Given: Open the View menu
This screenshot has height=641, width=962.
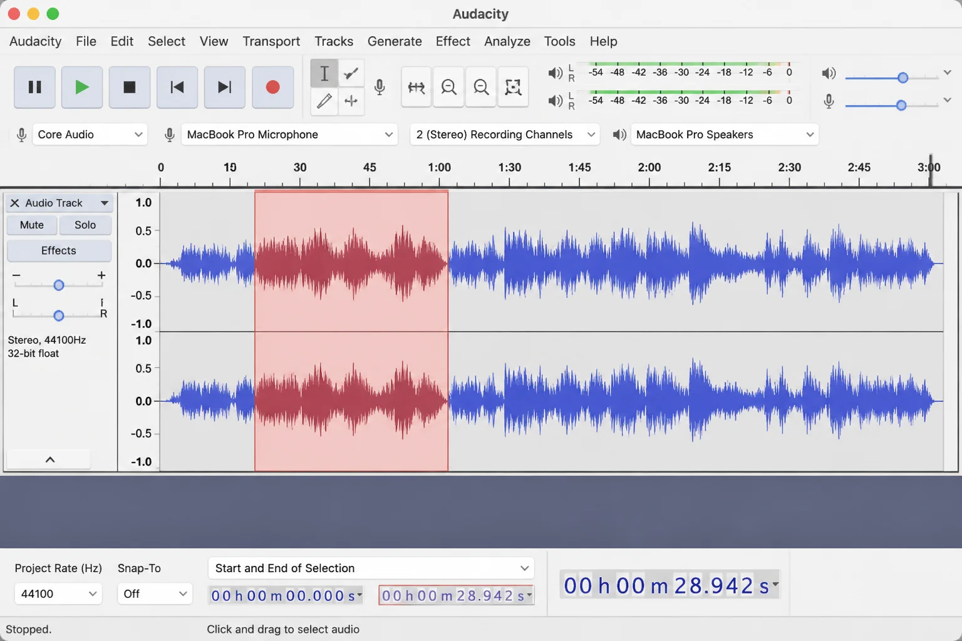Looking at the screenshot, I should click(x=214, y=41).
